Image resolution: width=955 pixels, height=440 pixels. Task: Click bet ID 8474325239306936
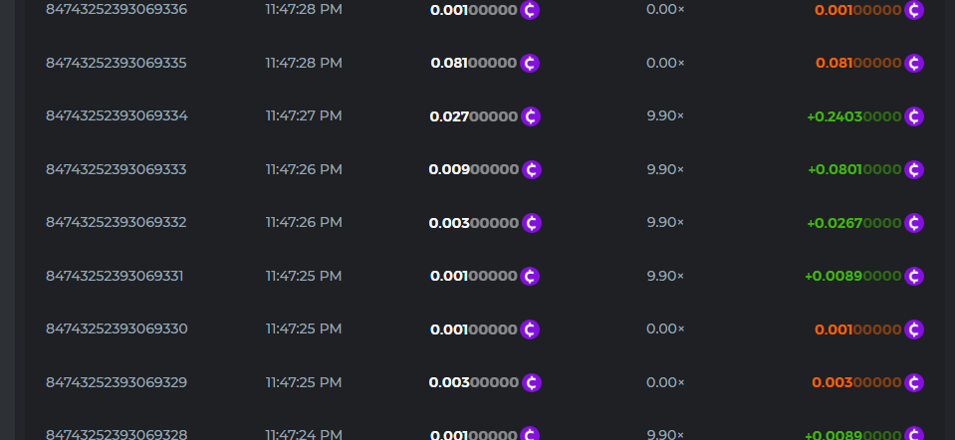pos(117,10)
